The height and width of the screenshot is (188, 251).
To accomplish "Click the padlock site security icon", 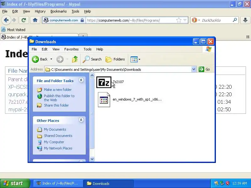I will click(x=82, y=20).
